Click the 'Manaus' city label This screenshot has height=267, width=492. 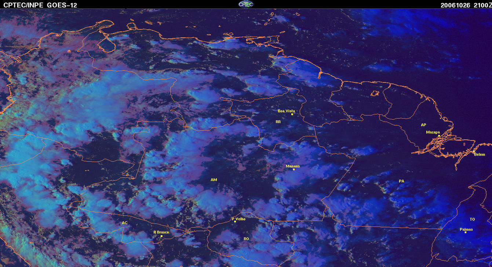tap(293, 166)
